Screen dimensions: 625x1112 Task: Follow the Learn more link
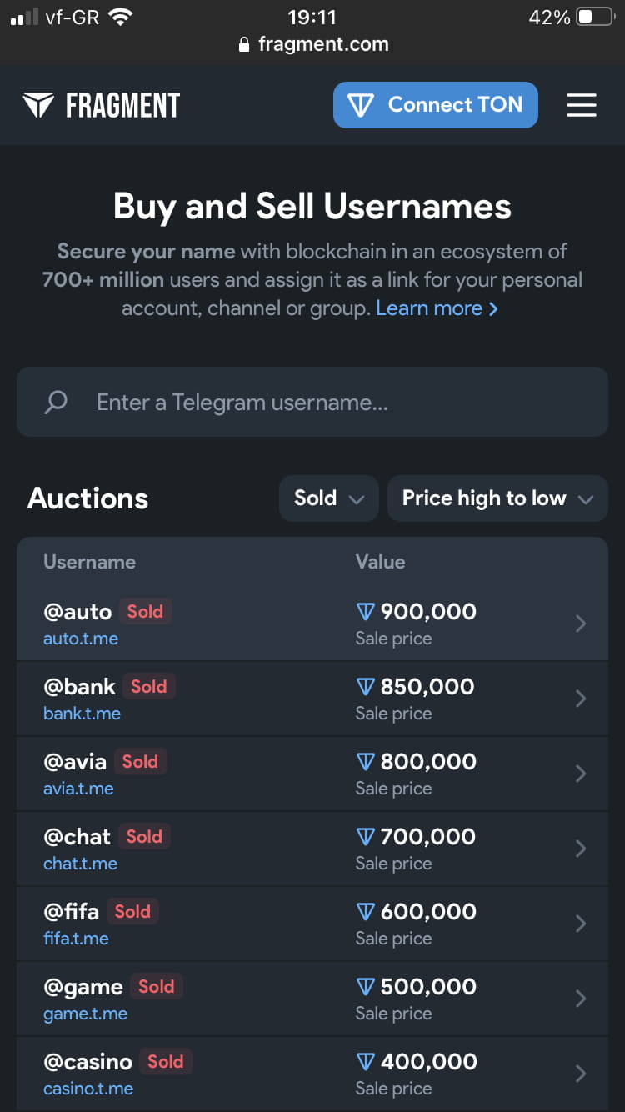click(437, 308)
